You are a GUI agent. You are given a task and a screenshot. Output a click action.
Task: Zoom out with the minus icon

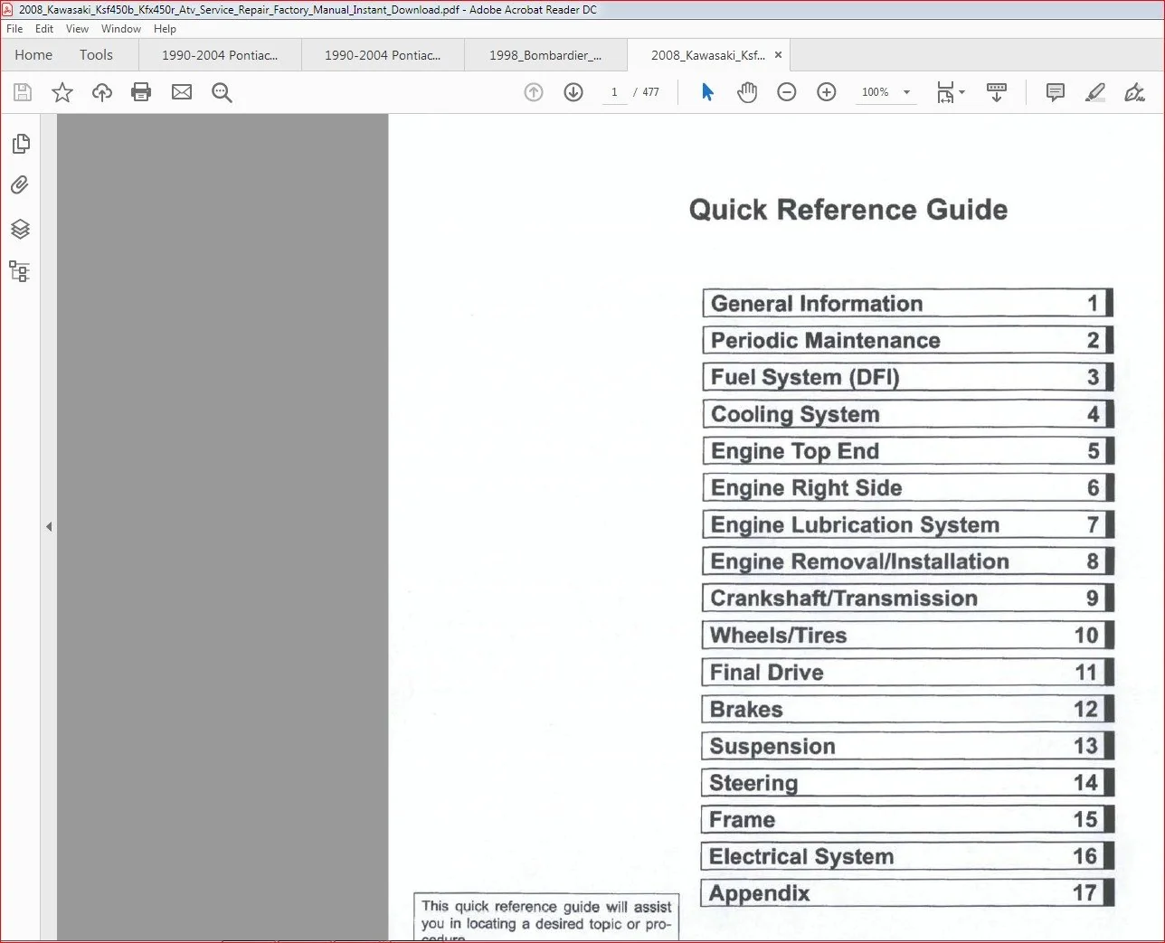pos(787,92)
